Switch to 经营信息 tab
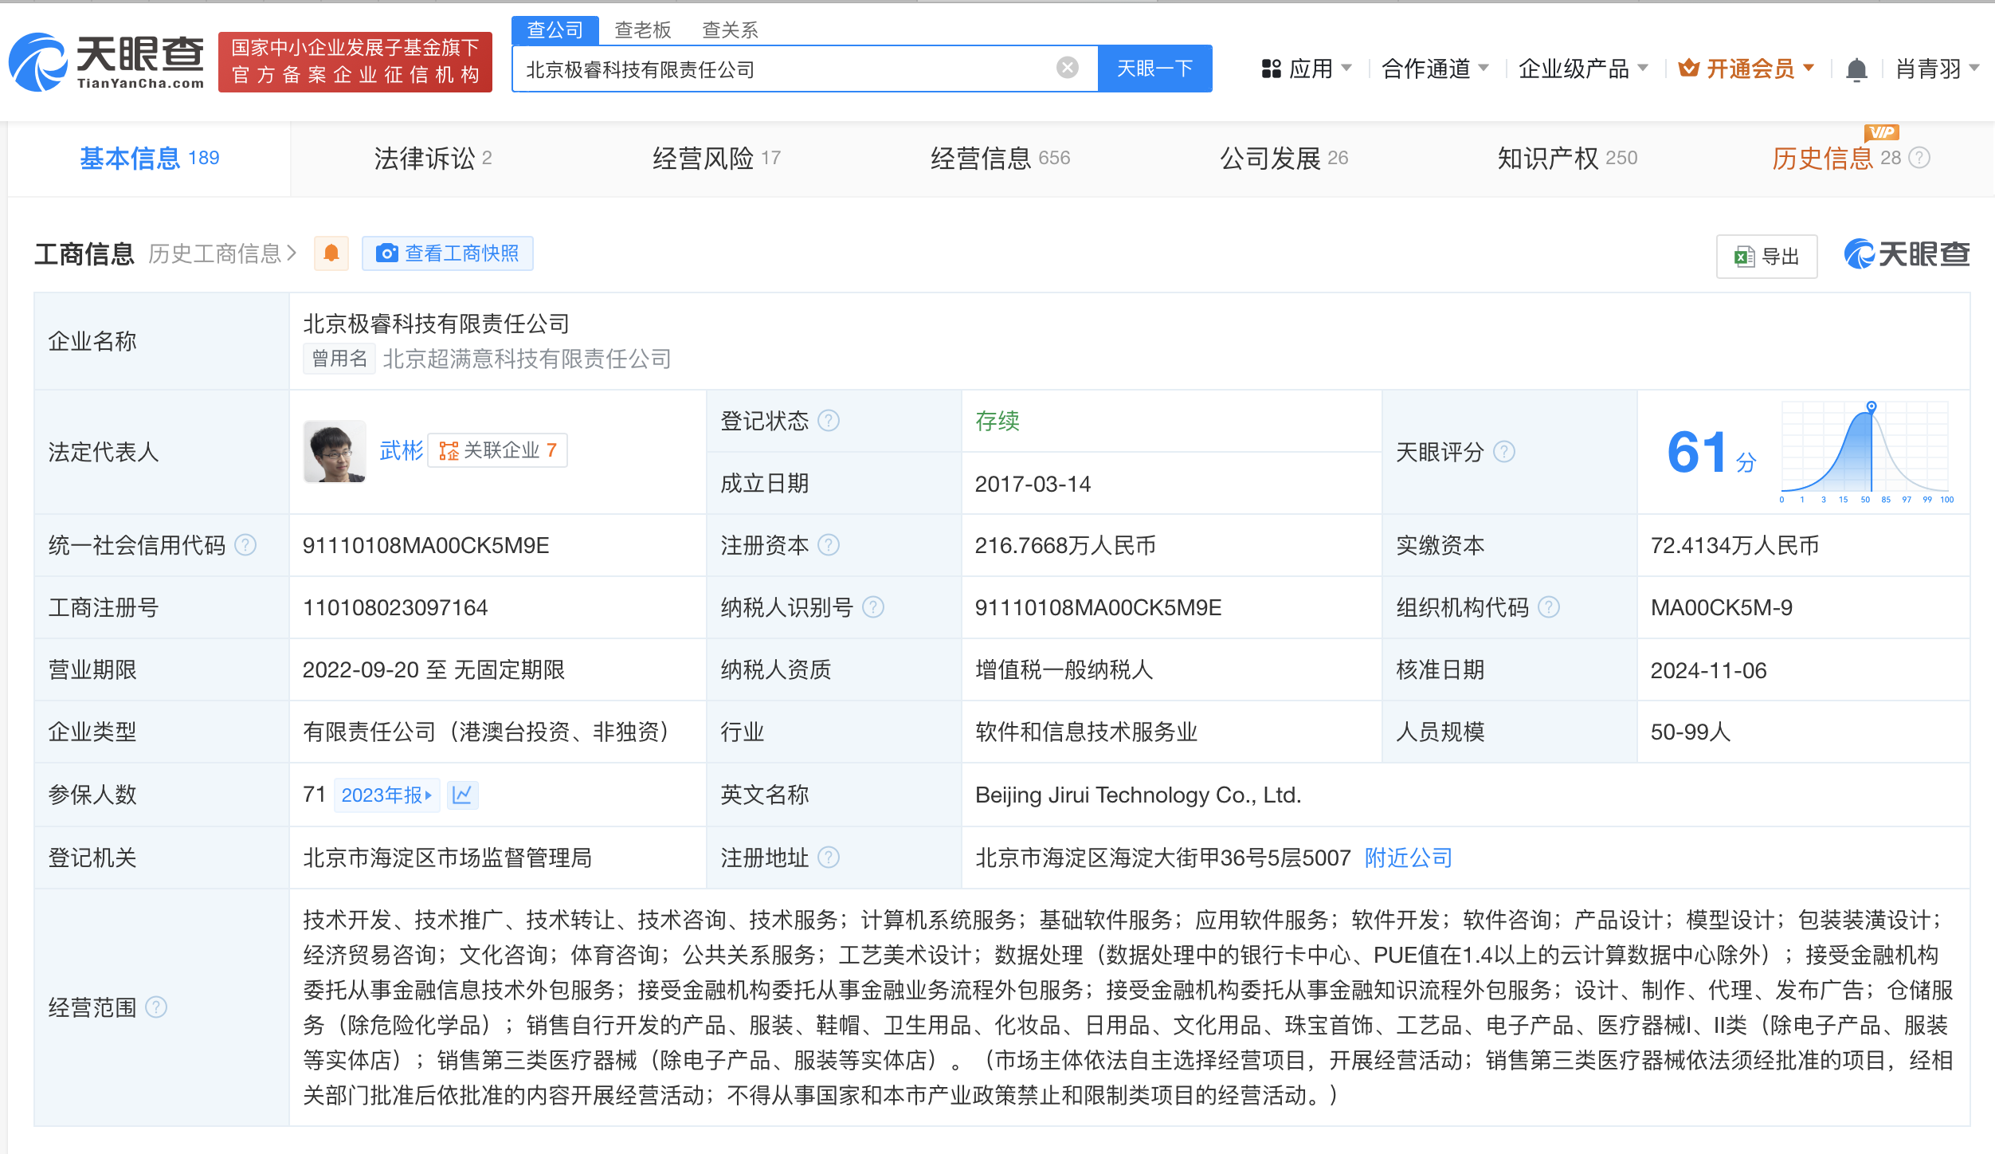1995x1154 pixels. point(1000,158)
